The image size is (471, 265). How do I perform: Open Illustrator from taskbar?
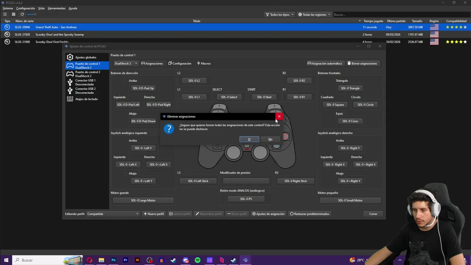137,260
